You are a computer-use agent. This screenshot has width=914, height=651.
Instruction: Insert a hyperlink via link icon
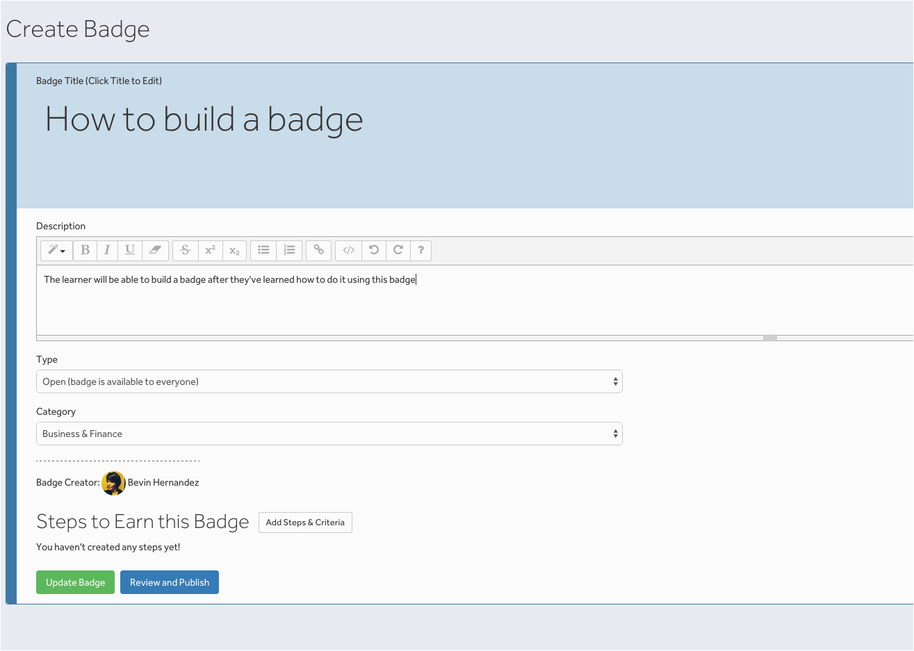[318, 250]
